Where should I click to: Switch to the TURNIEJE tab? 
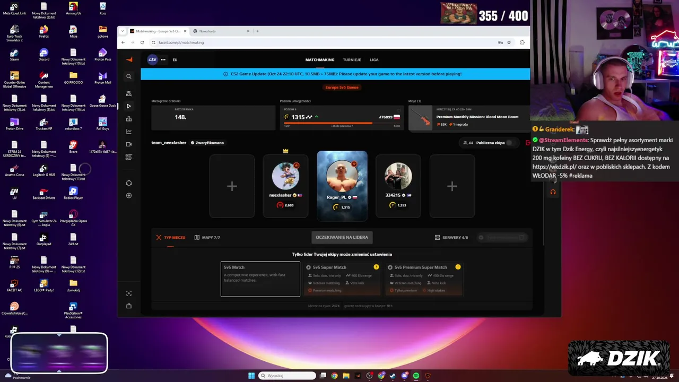click(x=352, y=60)
